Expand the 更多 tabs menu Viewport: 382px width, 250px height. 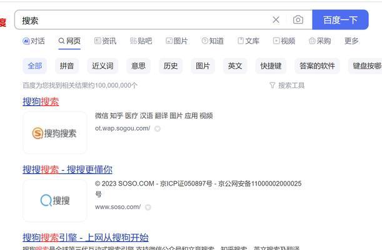pyautogui.click(x=351, y=41)
